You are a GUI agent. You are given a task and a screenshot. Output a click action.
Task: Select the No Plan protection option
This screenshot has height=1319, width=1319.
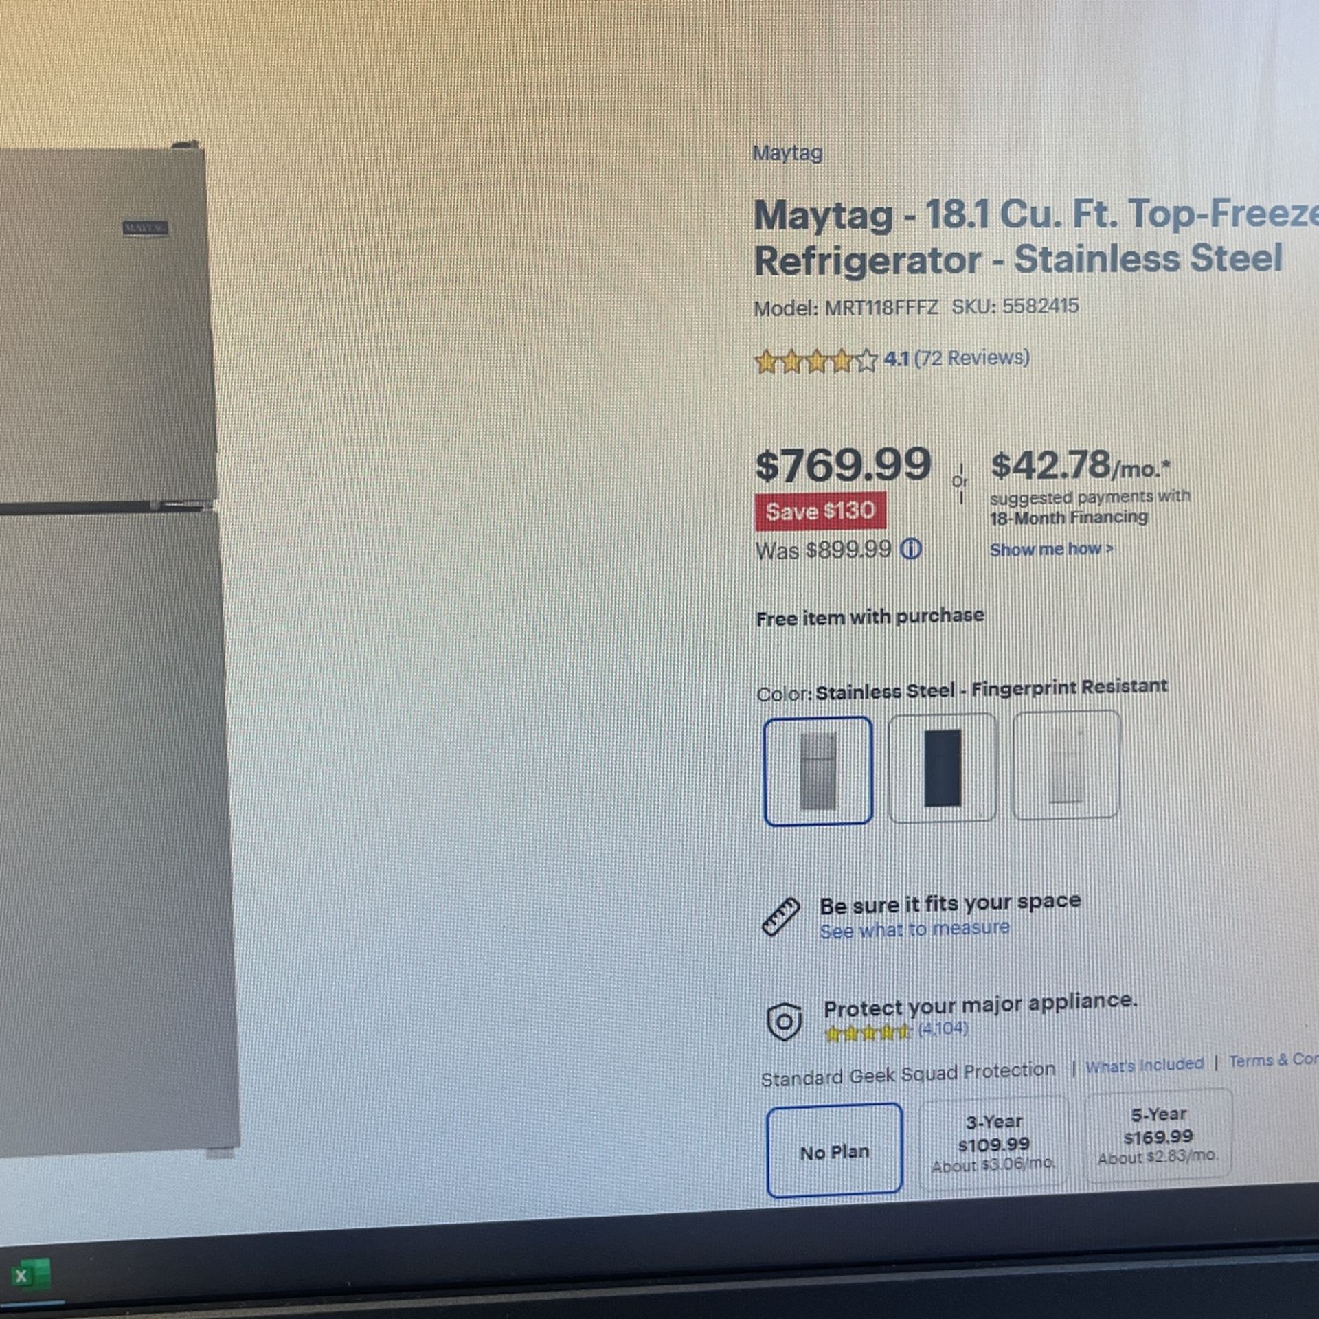tap(835, 1151)
